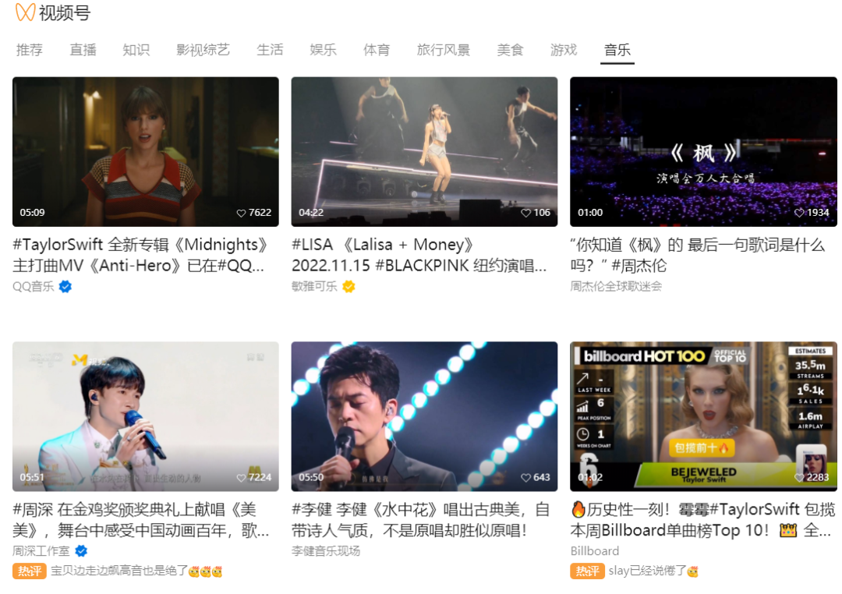Switch to the 游戏 tab
842x594 pixels.
(x=564, y=50)
